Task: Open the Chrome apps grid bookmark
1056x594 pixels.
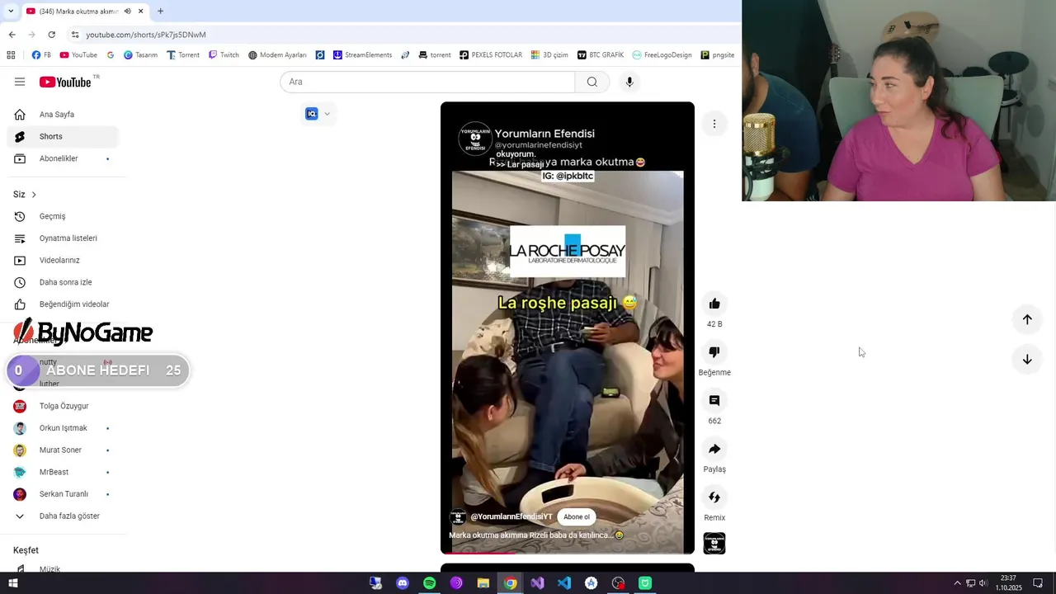Action: tap(11, 55)
